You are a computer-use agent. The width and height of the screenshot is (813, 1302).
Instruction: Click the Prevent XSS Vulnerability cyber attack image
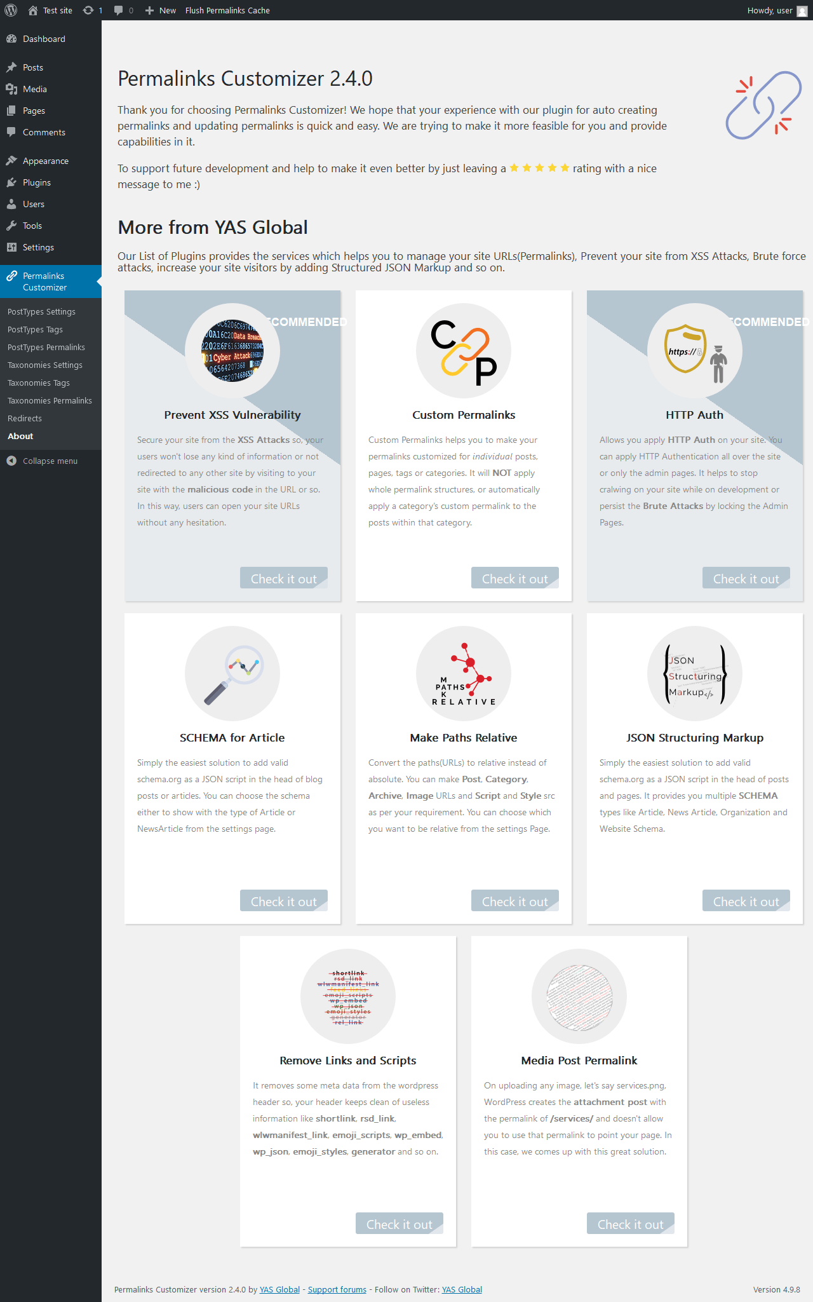pyautogui.click(x=232, y=351)
